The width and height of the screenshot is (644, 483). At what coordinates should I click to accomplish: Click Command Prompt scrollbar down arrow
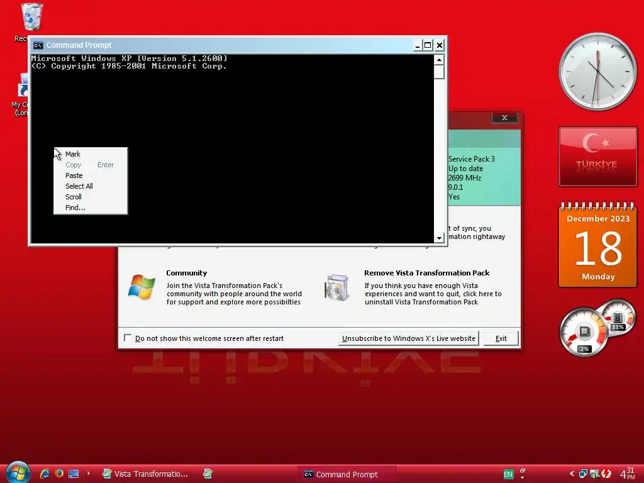[439, 238]
